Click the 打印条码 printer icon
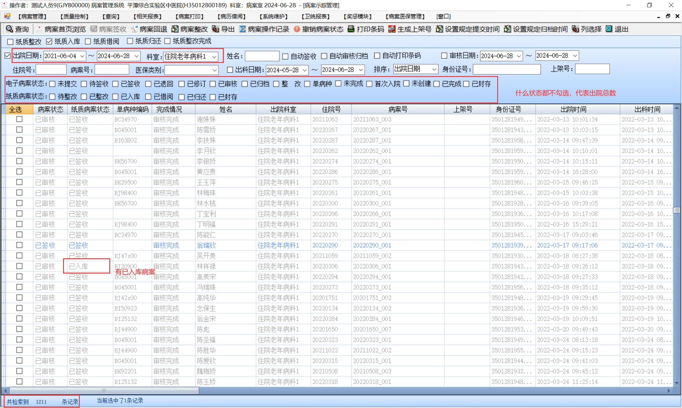 tap(351, 29)
